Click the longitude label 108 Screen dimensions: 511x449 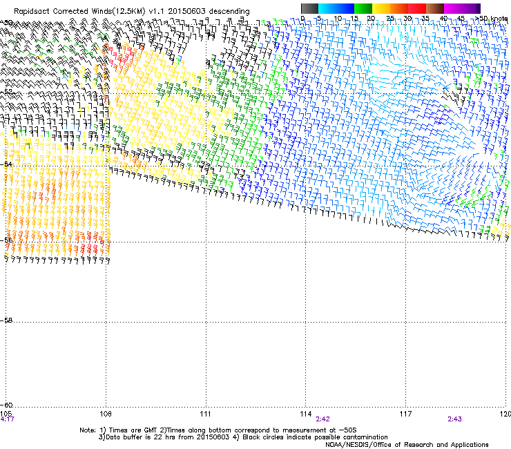[x=106, y=414]
